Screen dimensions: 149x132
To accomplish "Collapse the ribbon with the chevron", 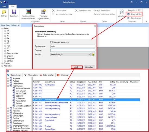I will pos(146,22).
